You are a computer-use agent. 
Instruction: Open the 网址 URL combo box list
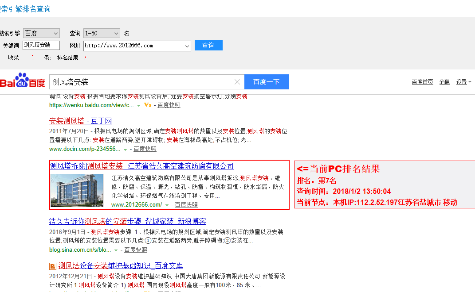pos(187,46)
